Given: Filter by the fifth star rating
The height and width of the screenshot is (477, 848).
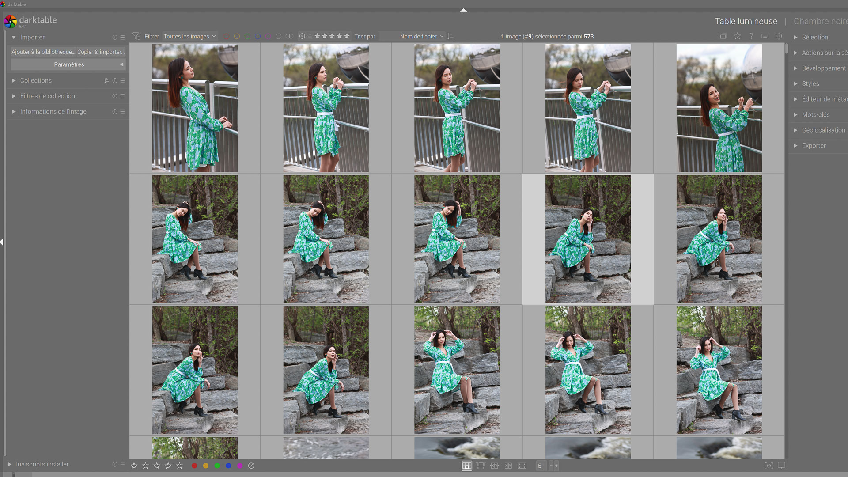Looking at the screenshot, I should (347, 36).
